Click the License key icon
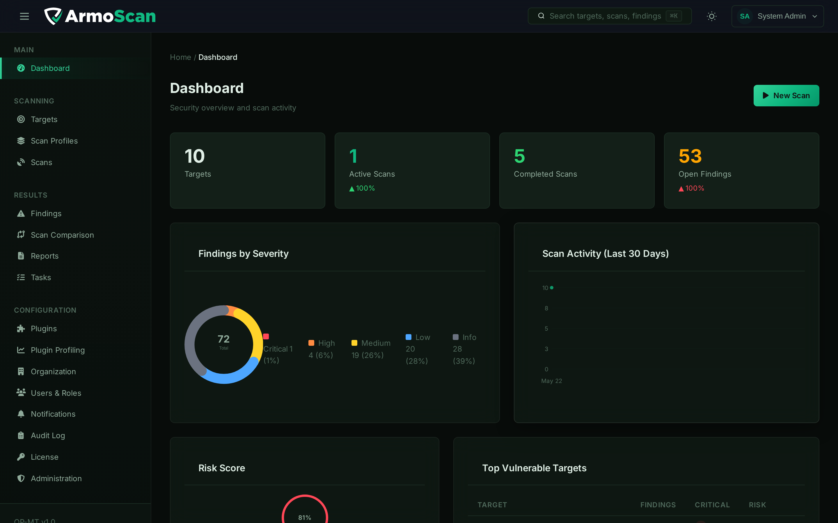Image resolution: width=838 pixels, height=523 pixels. pos(21,457)
